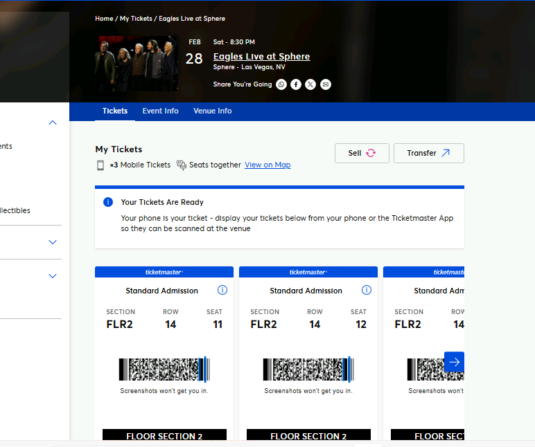This screenshot has width=535, height=447.
Task: Open the Event Info tab
Action: coord(160,111)
